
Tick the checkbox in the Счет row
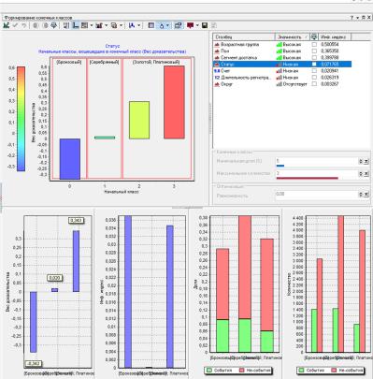pyautogui.click(x=314, y=71)
